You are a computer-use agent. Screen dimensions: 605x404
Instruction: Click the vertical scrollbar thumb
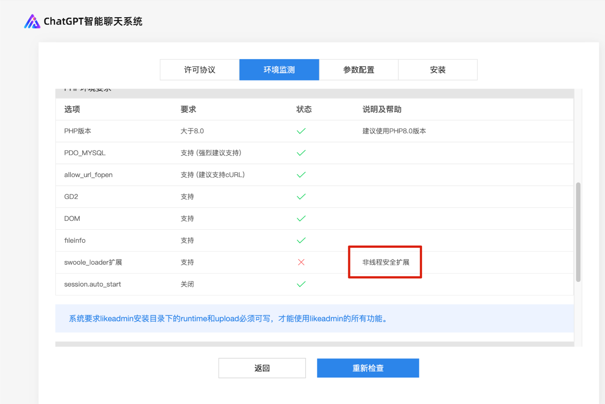tap(578, 232)
